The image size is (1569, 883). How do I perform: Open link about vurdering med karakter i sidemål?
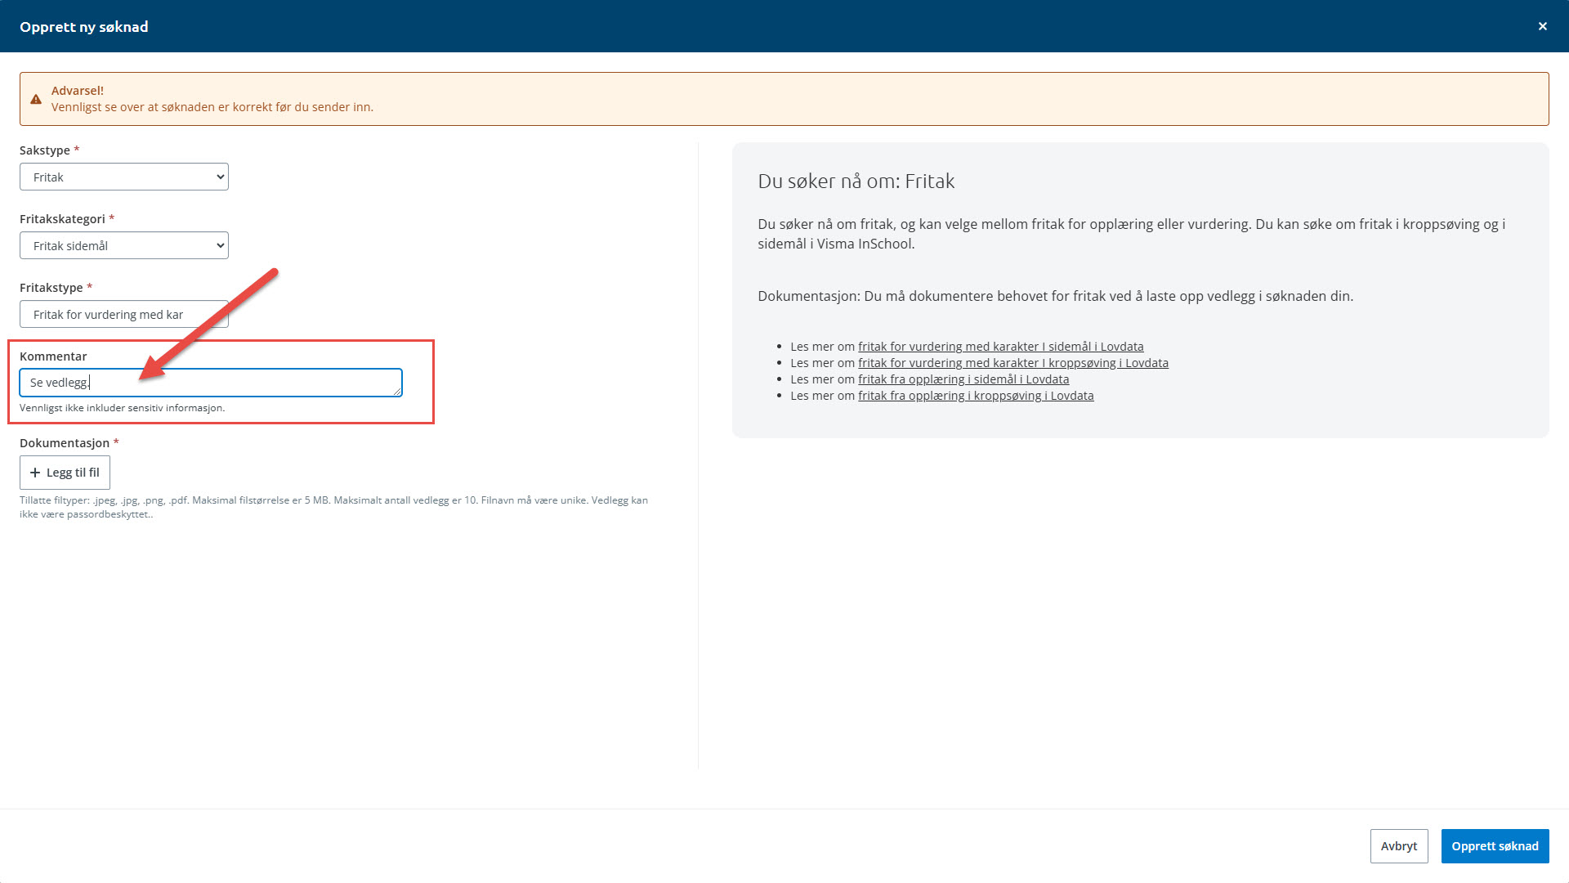click(1000, 347)
